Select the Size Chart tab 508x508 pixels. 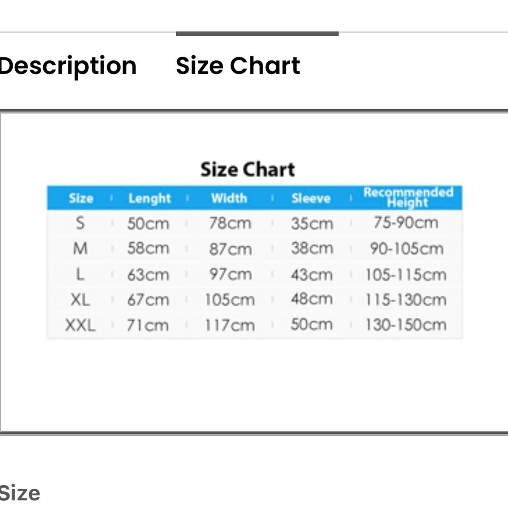point(238,66)
